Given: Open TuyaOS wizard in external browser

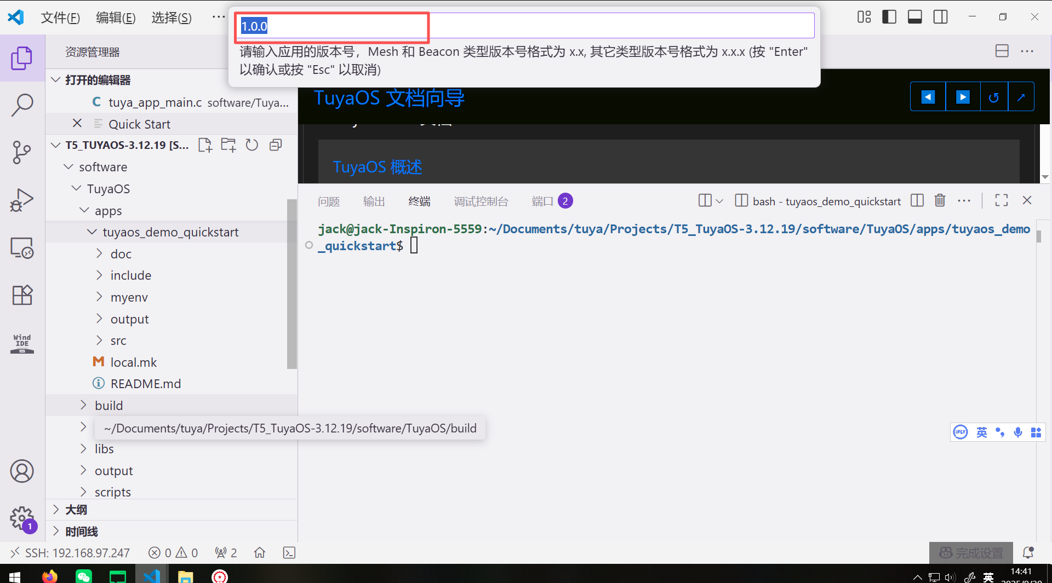Looking at the screenshot, I should tap(1021, 97).
